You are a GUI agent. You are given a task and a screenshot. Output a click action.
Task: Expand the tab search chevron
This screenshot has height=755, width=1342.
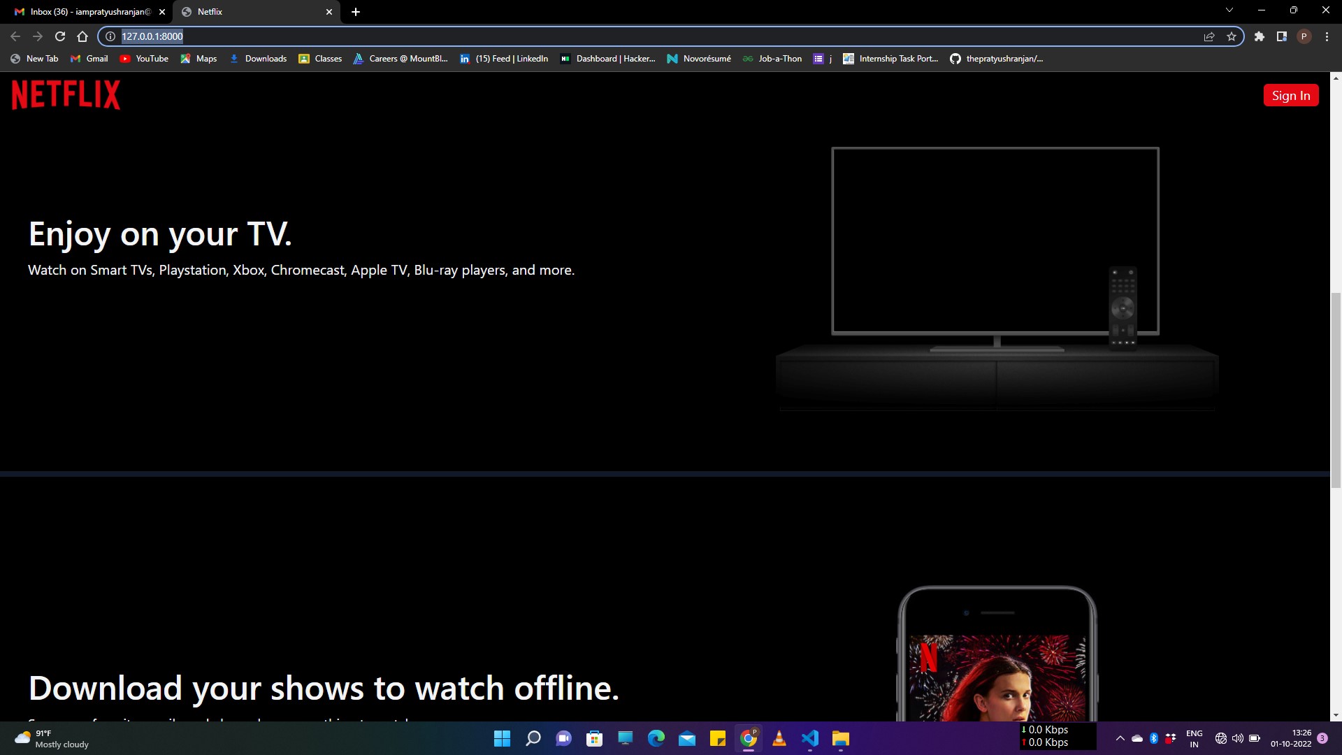tap(1229, 10)
